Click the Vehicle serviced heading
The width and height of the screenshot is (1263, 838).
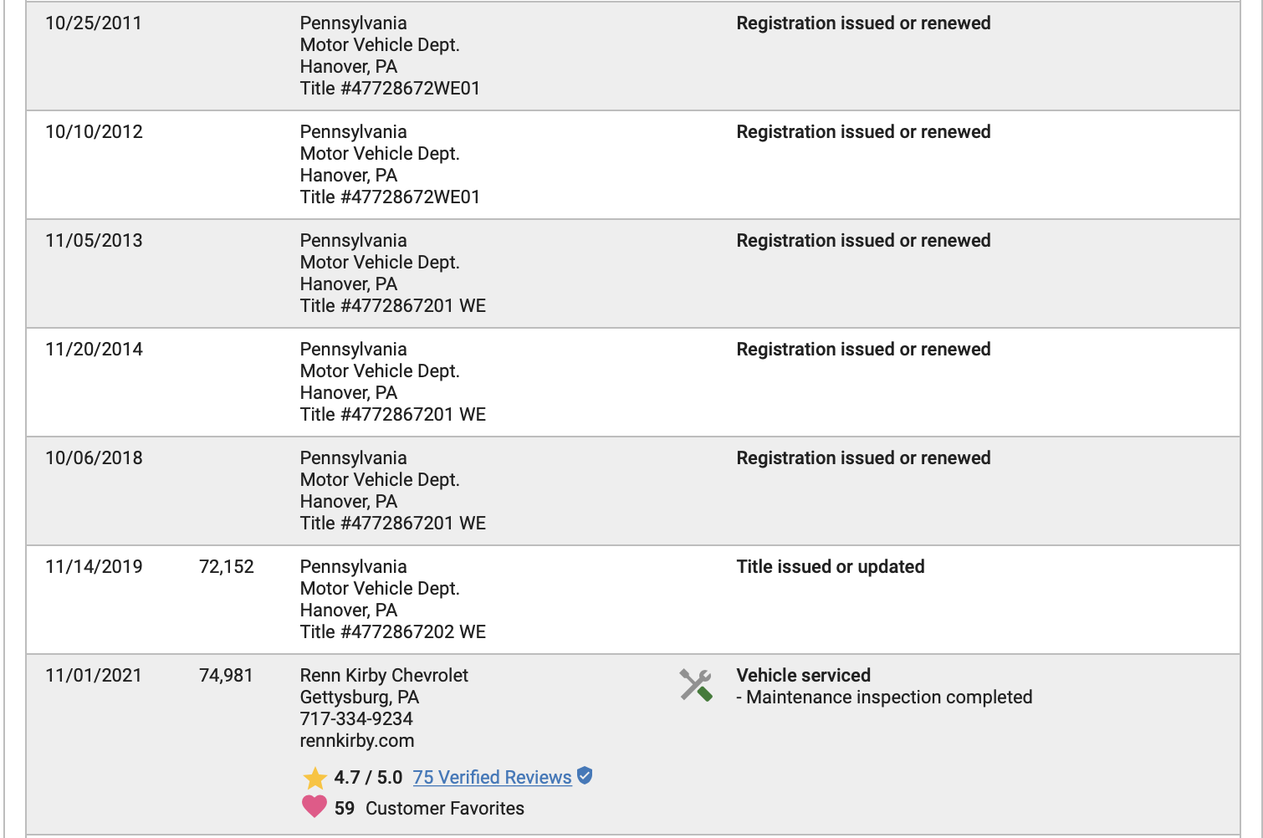[803, 676]
